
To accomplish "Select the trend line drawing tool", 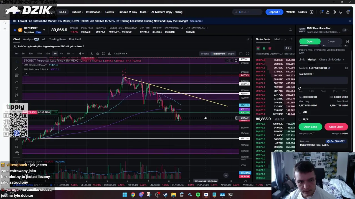I will pyautogui.click(x=17, y=68).
